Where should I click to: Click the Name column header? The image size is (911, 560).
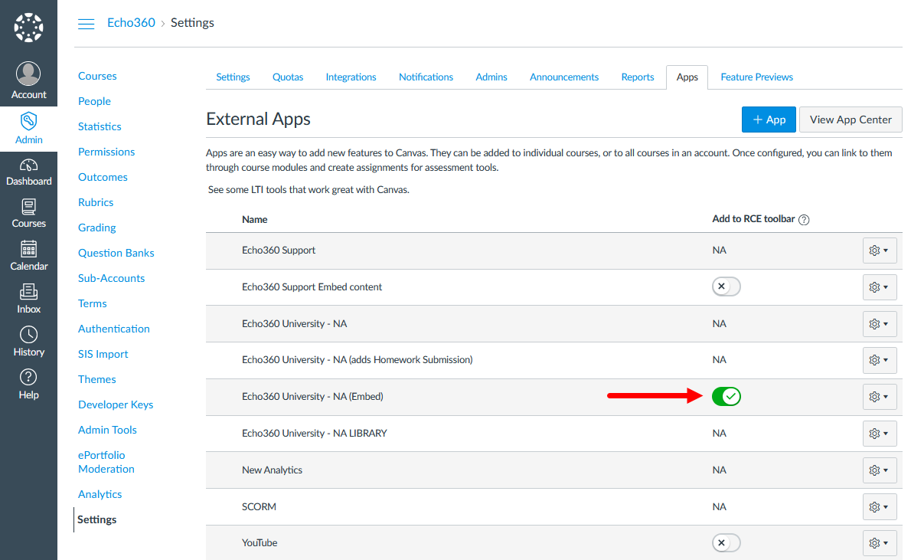[x=254, y=219]
